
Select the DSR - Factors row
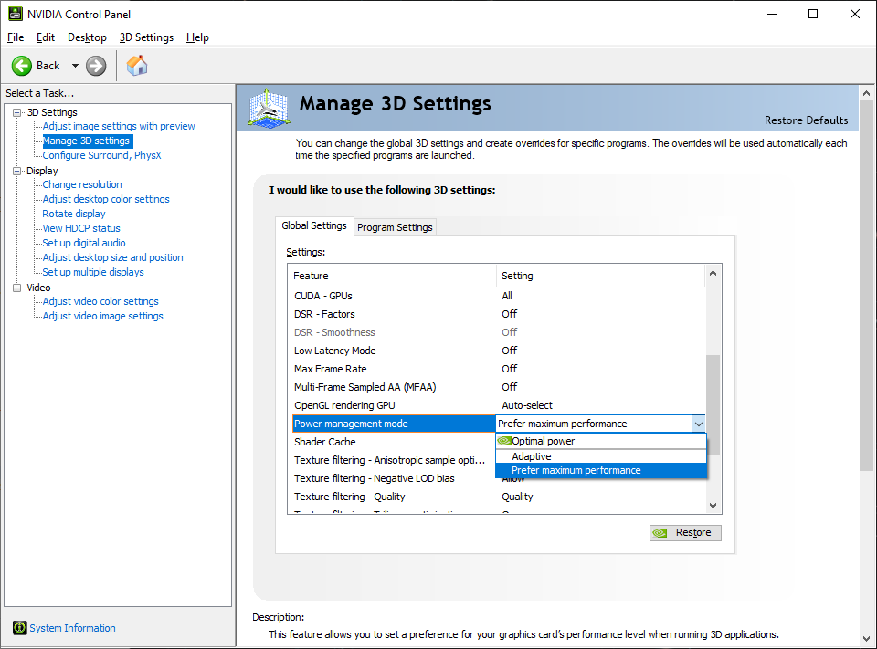pyautogui.click(x=498, y=314)
